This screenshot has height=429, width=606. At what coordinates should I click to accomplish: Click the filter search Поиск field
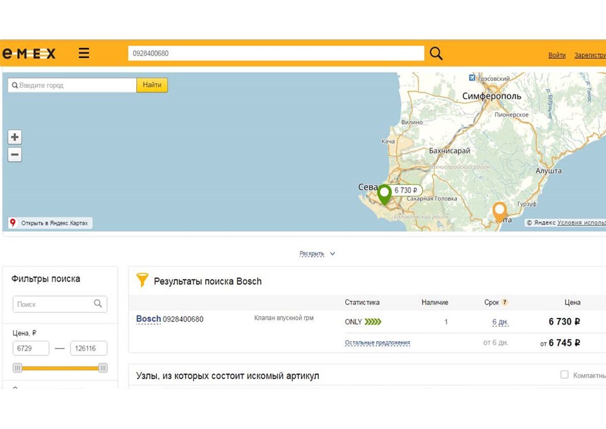[60, 304]
